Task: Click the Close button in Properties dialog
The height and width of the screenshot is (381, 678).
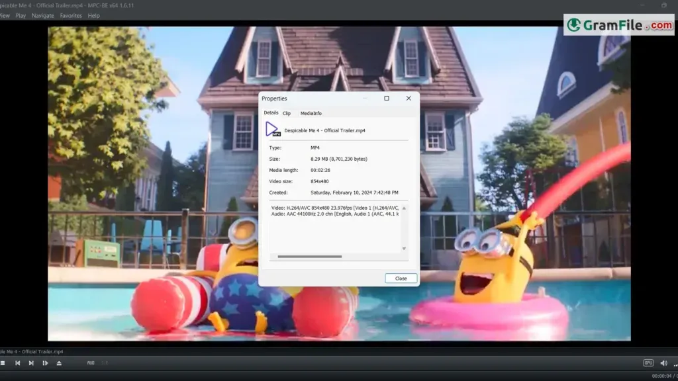Action: point(401,278)
